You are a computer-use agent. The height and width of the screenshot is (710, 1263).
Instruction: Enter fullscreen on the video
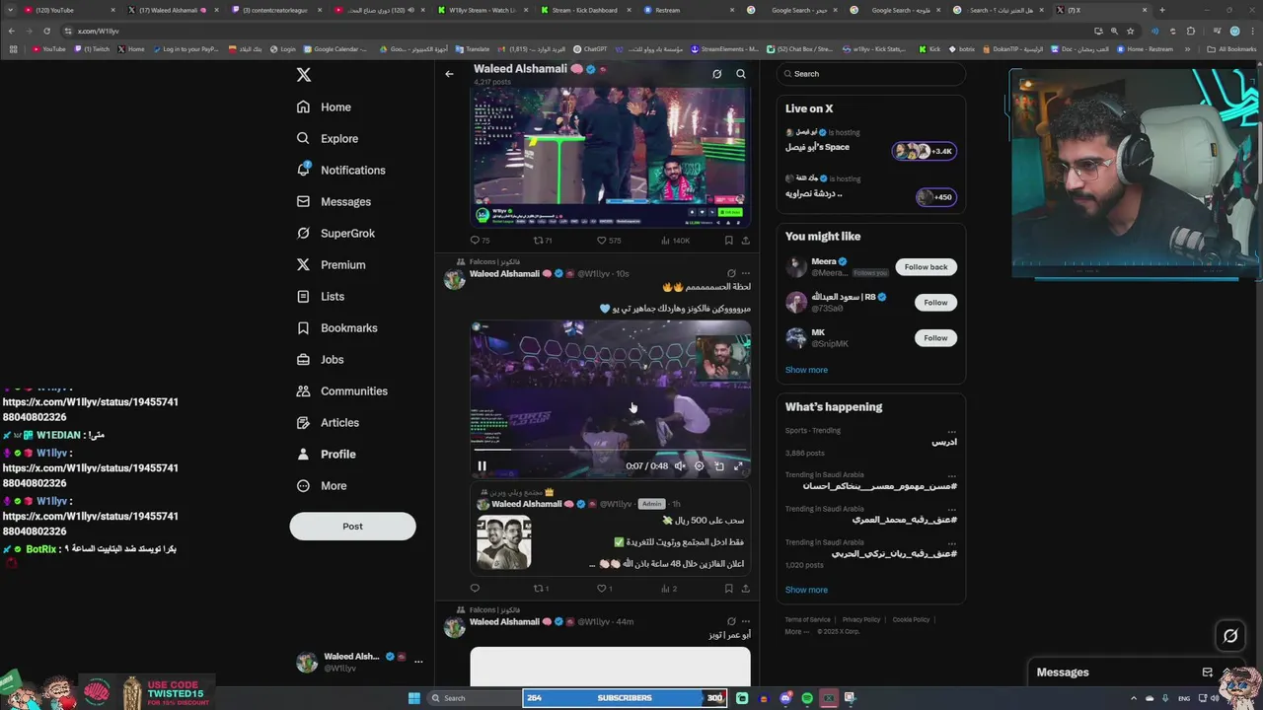(738, 466)
